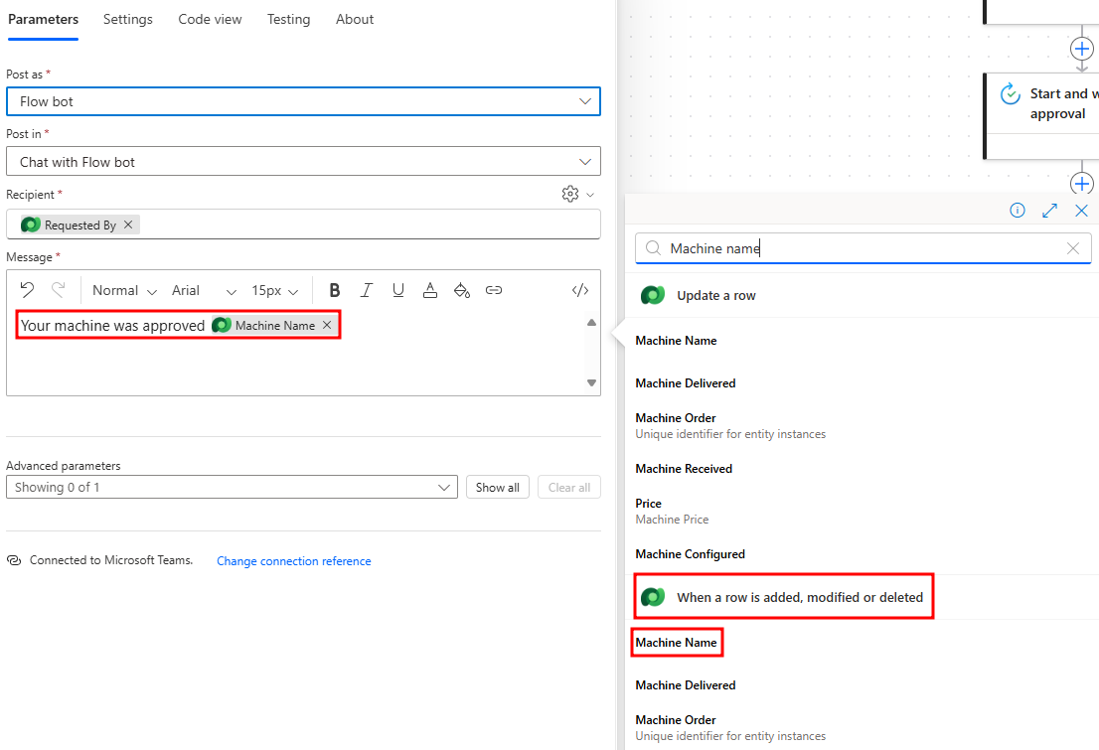1099x750 pixels.
Task: Open Change connection reference link
Action: (x=294, y=560)
